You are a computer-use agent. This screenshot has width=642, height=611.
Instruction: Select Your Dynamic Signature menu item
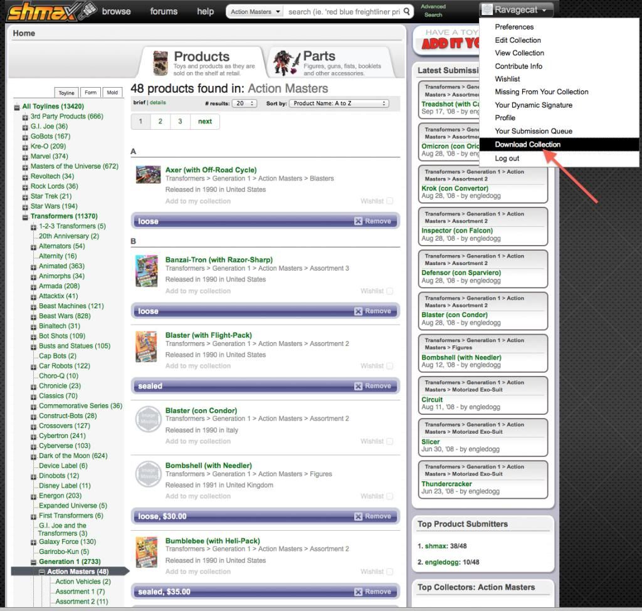534,105
